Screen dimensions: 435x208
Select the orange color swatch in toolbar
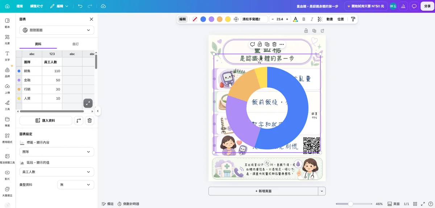pyautogui.click(x=220, y=19)
